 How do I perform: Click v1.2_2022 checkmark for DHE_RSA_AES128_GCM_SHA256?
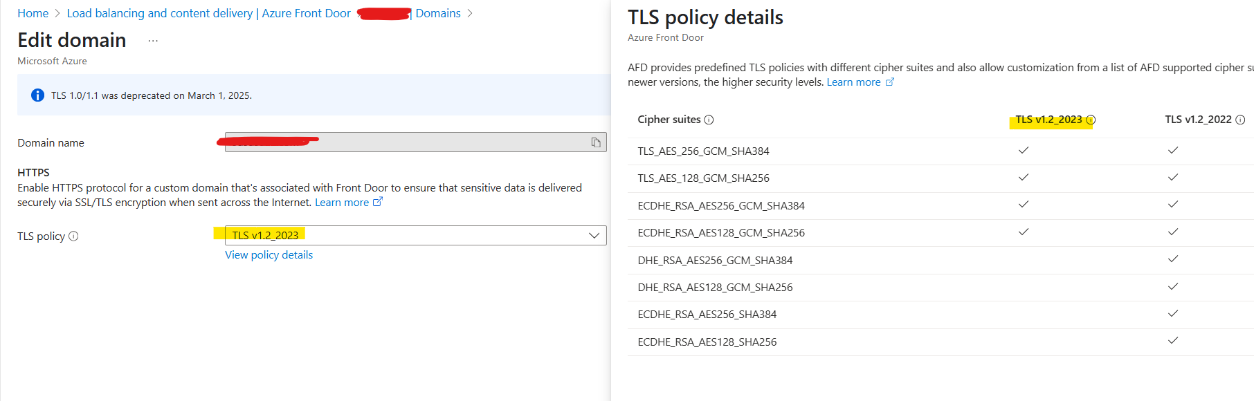[1173, 286]
